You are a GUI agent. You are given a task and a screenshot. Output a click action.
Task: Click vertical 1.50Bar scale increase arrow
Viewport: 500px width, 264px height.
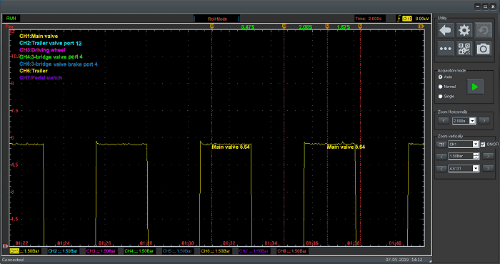click(x=488, y=156)
